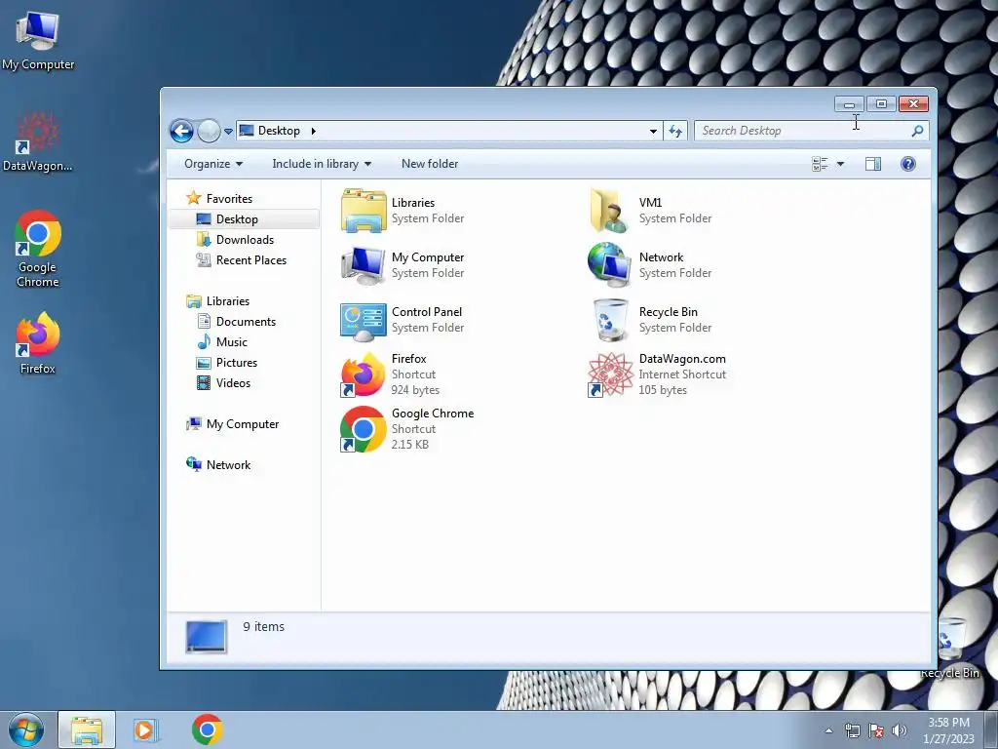Image resolution: width=998 pixels, height=749 pixels.
Task: Select Libraries in the navigation pane
Action: (217, 301)
